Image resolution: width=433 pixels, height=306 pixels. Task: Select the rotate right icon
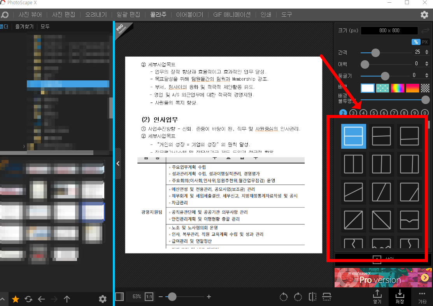pyautogui.click(x=298, y=297)
